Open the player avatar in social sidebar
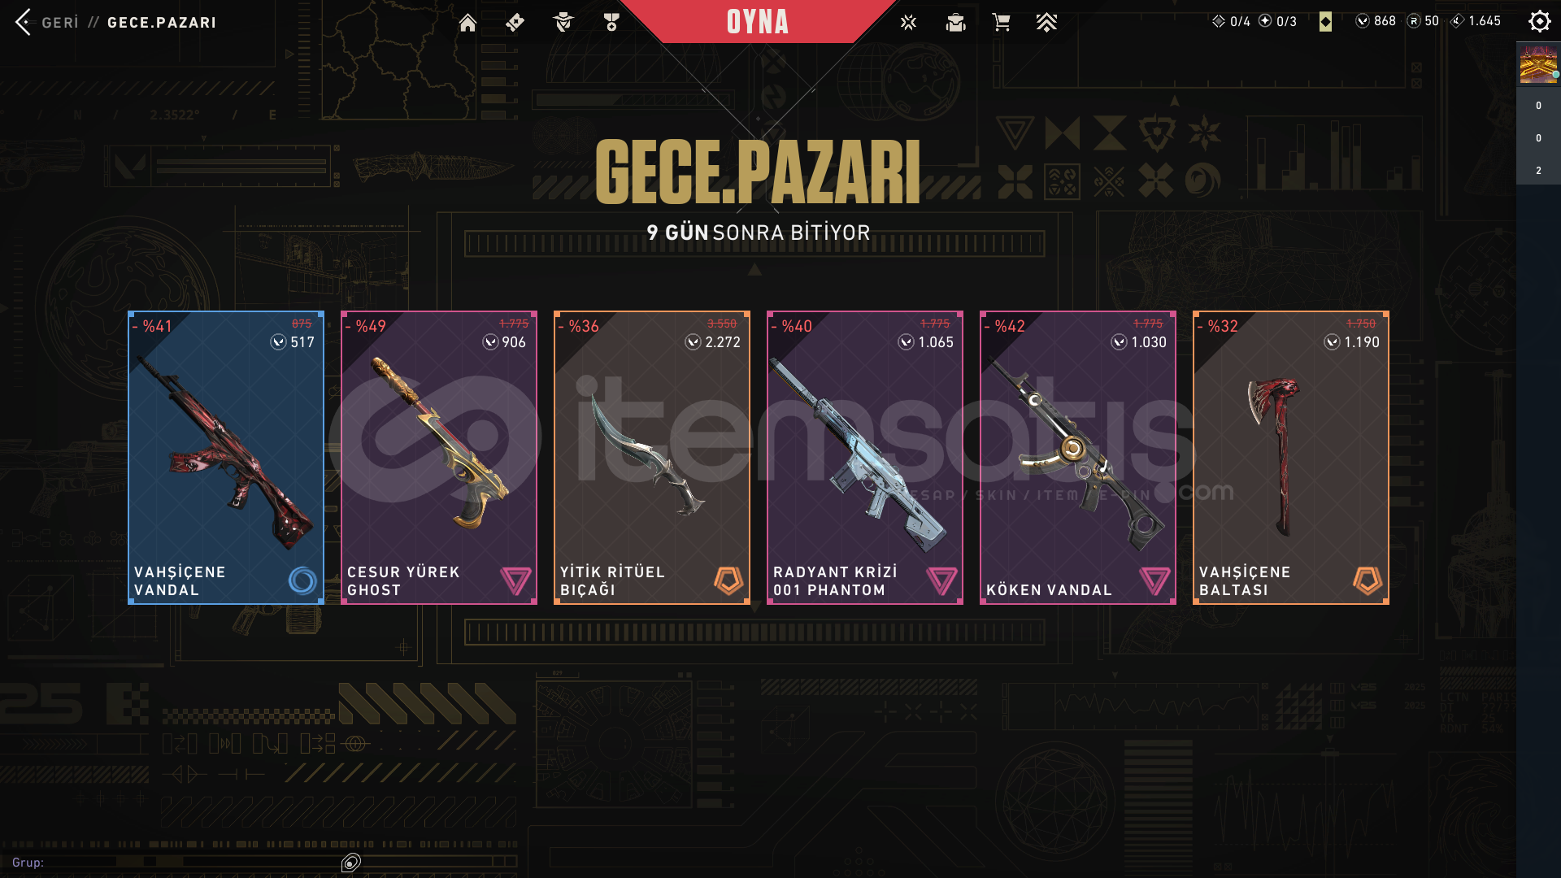 pyautogui.click(x=1538, y=65)
